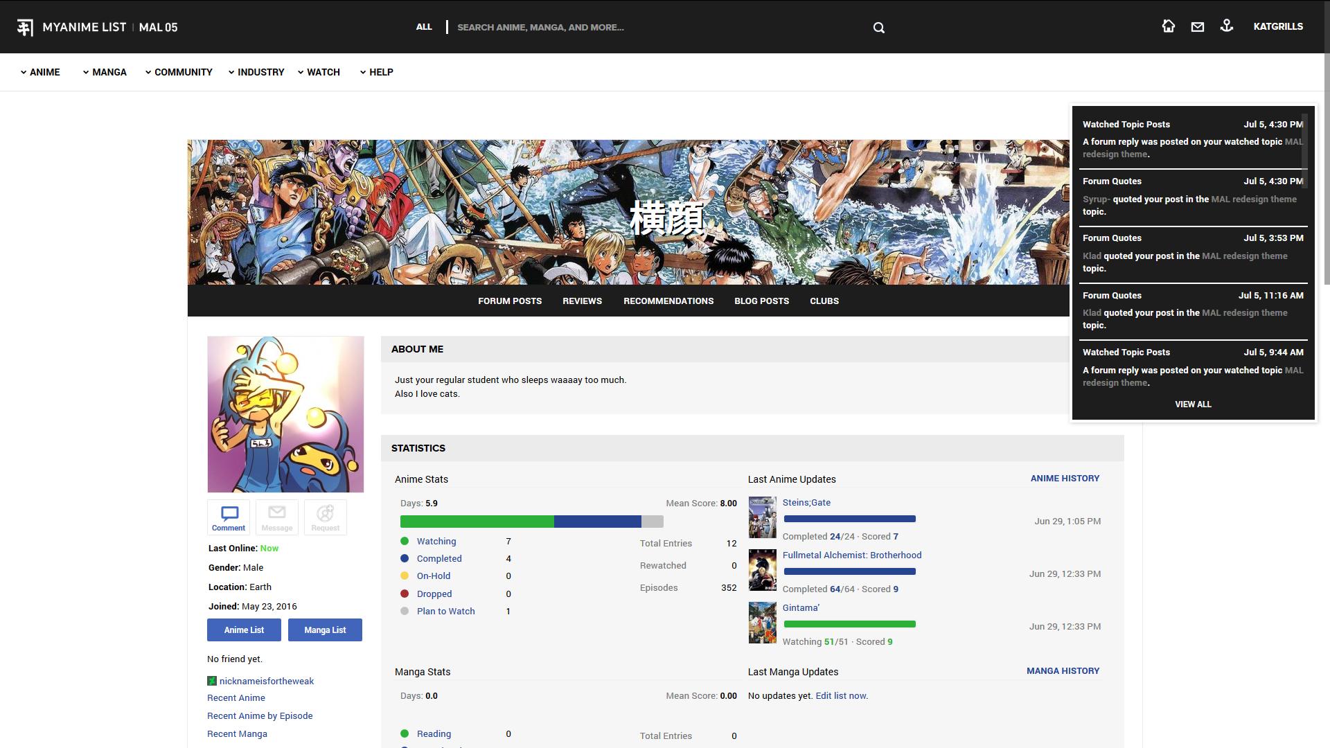Open the Steins;Gate anime link

click(806, 503)
